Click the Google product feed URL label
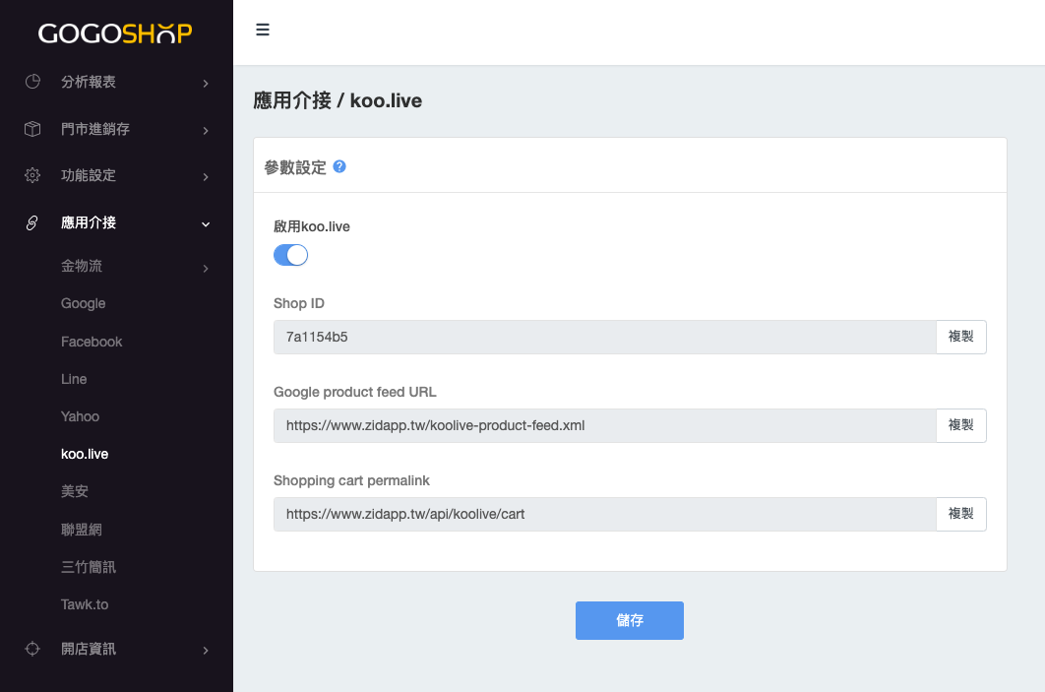Image resolution: width=1045 pixels, height=692 pixels. point(354,392)
